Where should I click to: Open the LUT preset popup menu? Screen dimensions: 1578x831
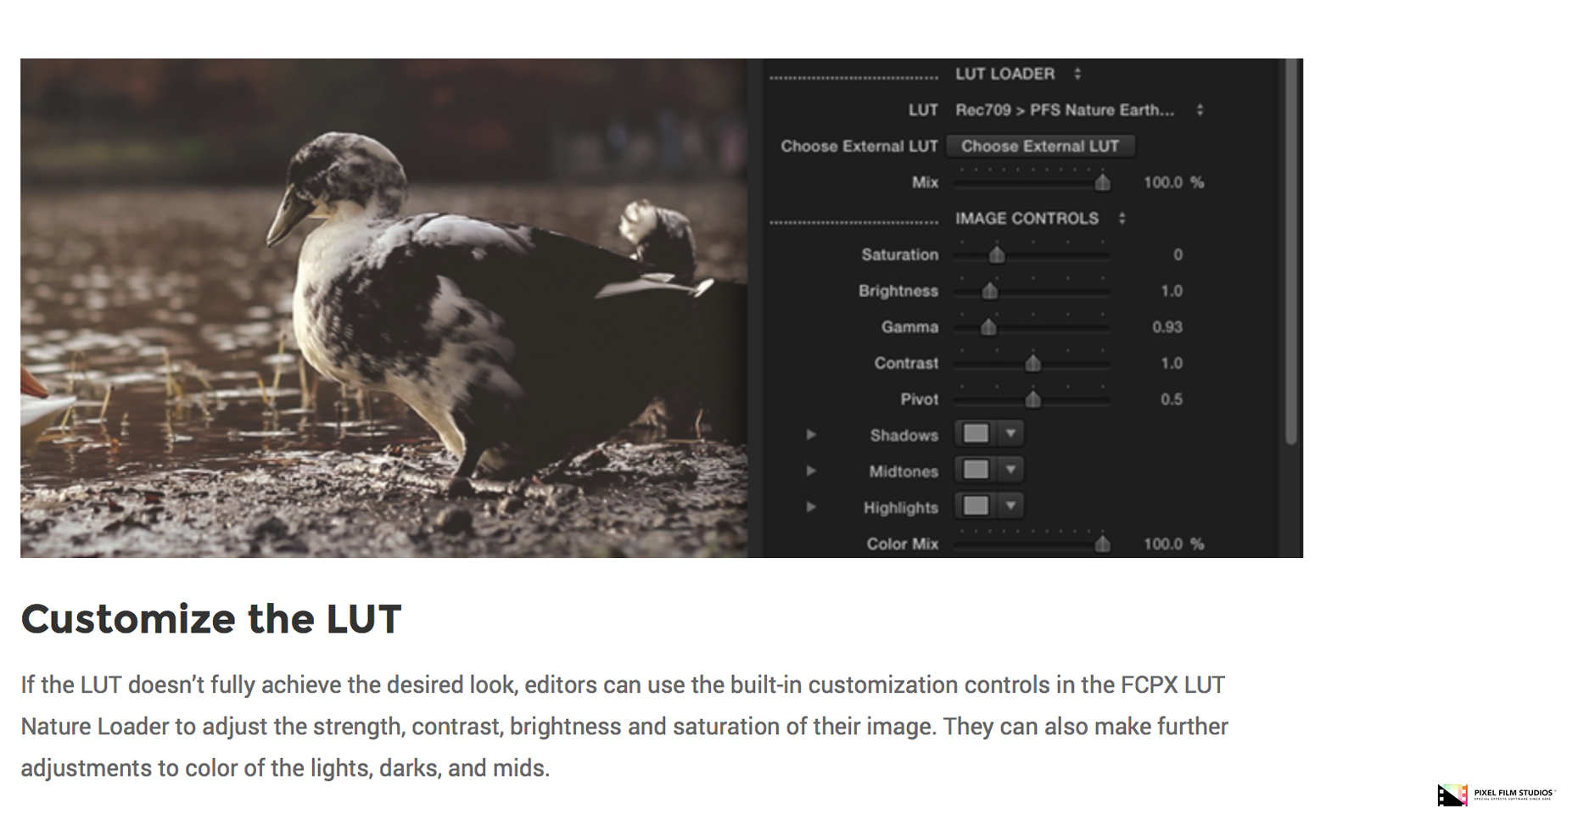[1079, 110]
